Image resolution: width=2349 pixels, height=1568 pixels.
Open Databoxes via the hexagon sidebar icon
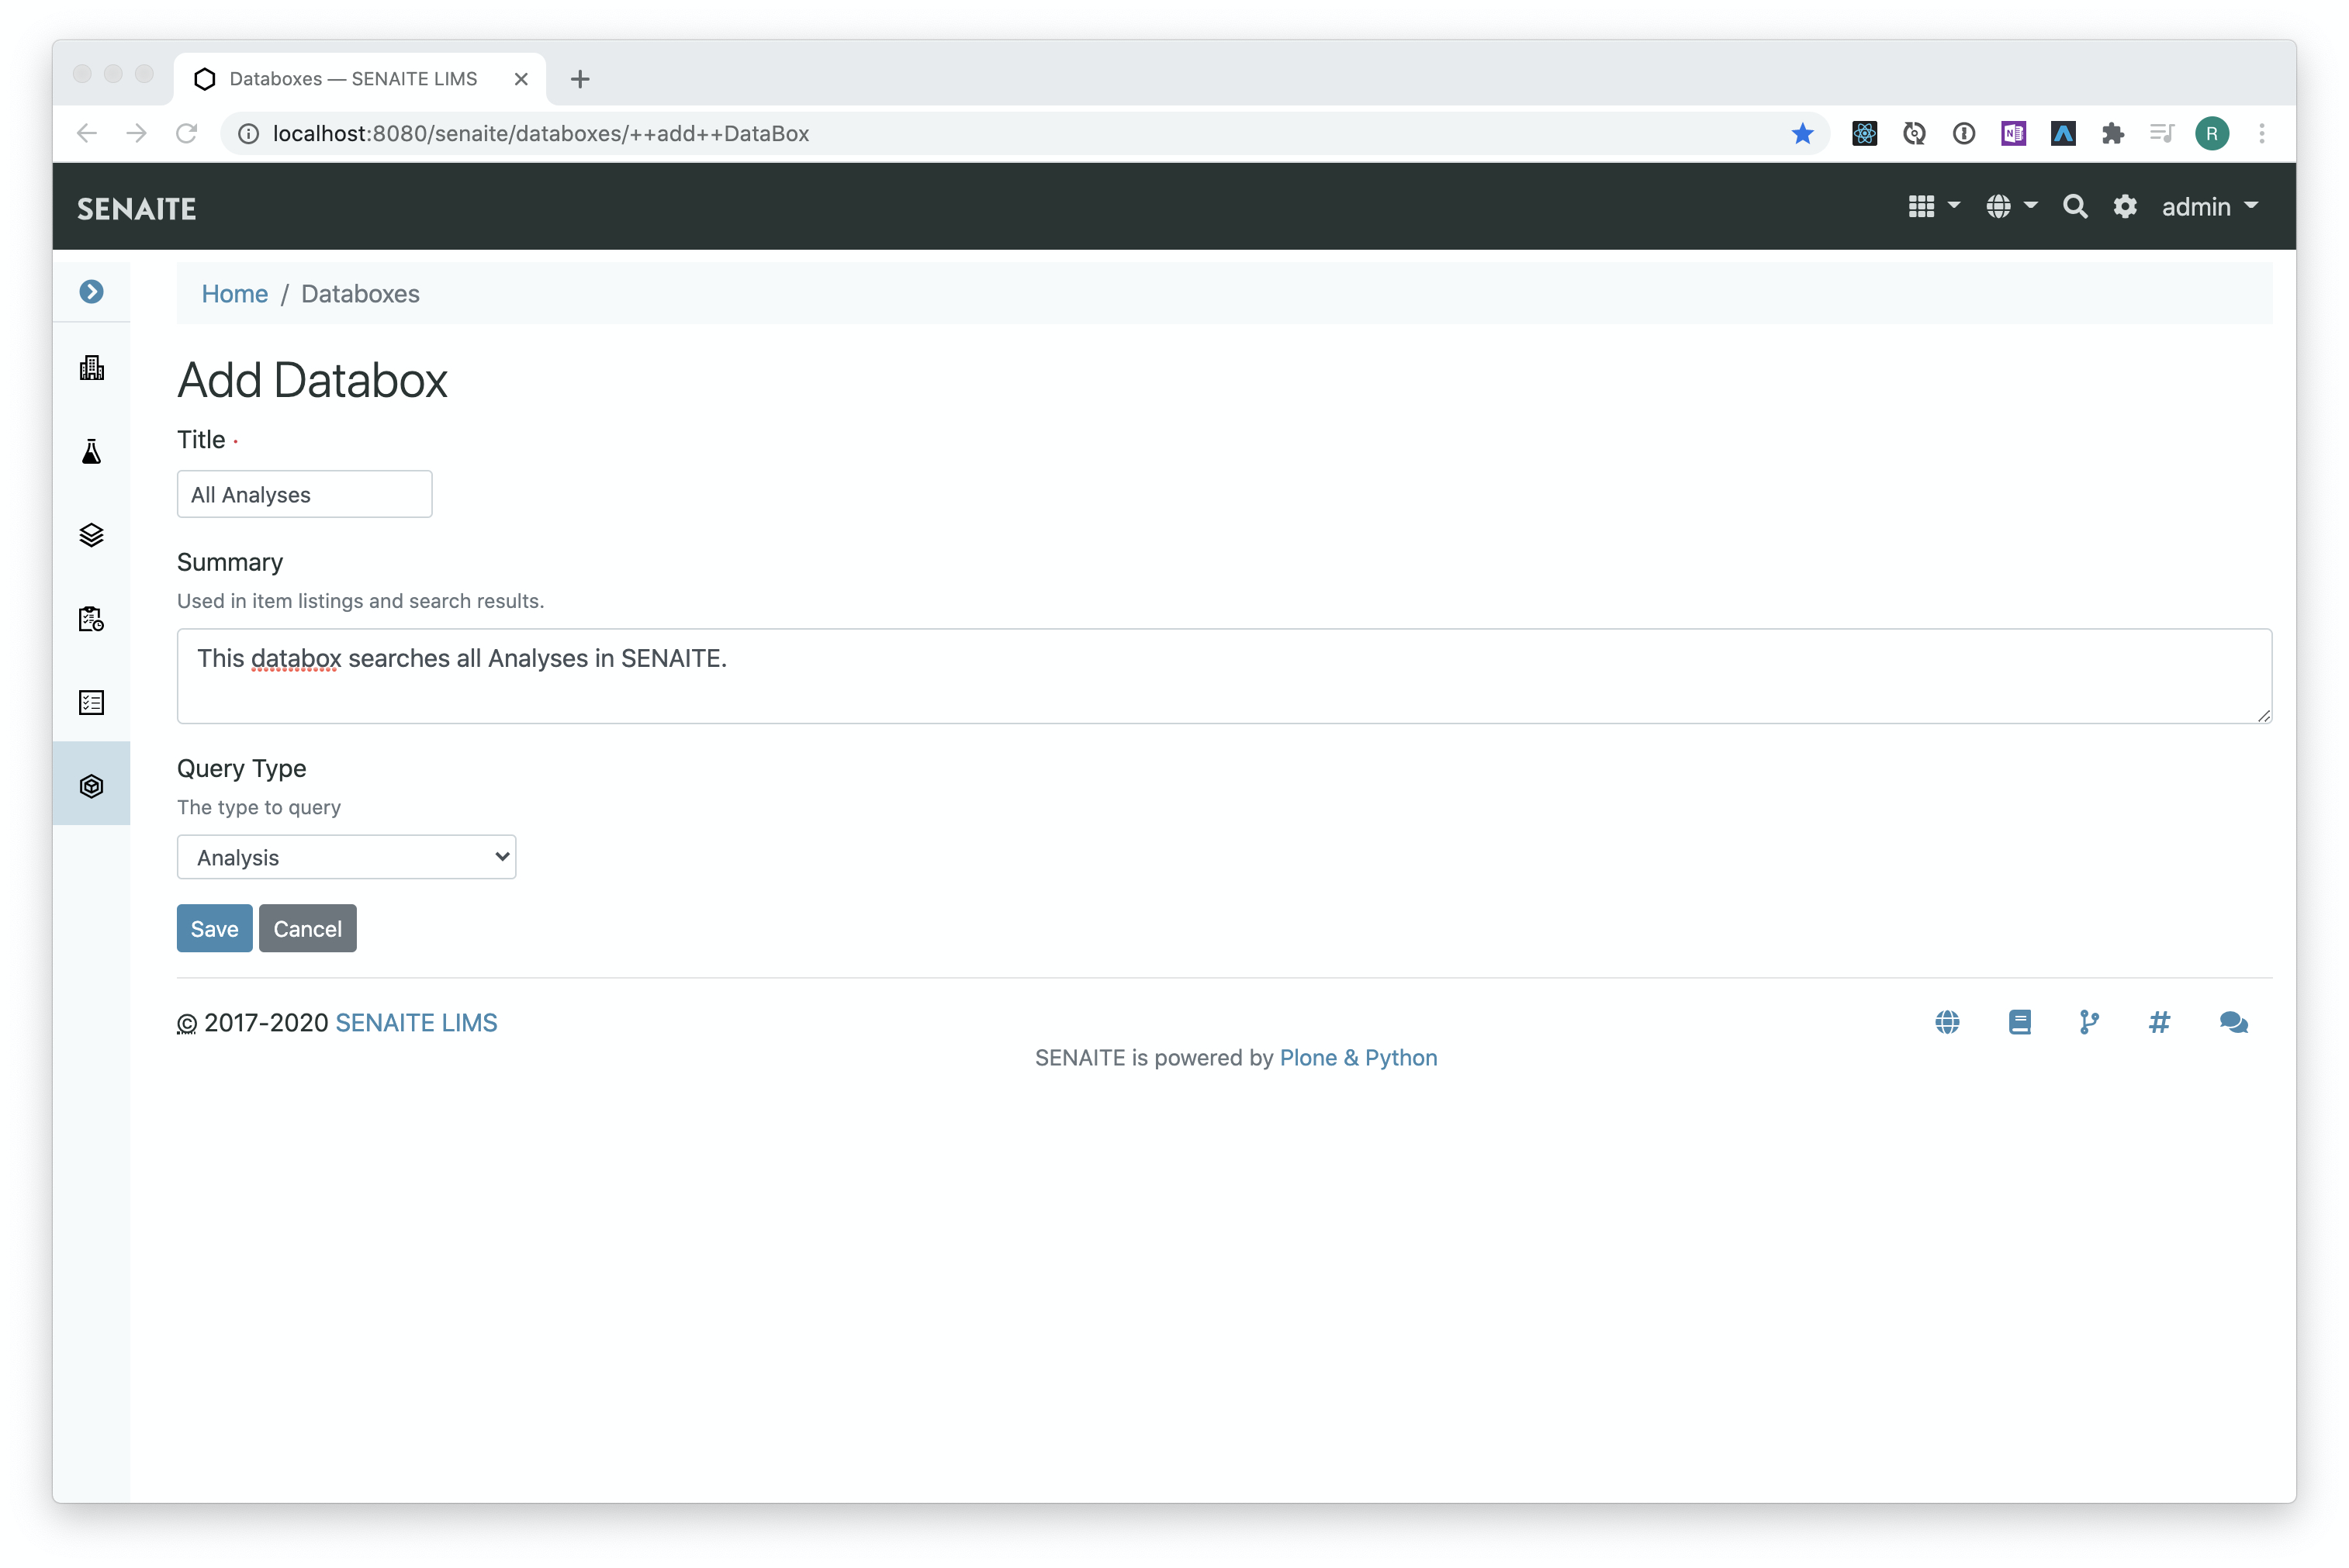[91, 786]
